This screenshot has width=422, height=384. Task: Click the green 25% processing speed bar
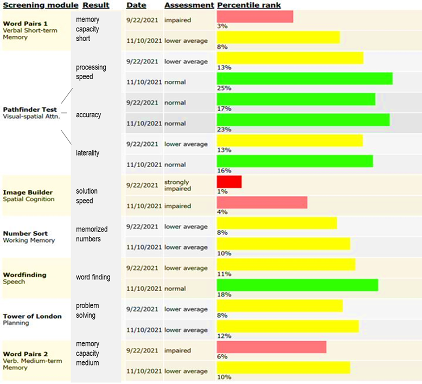(x=304, y=79)
